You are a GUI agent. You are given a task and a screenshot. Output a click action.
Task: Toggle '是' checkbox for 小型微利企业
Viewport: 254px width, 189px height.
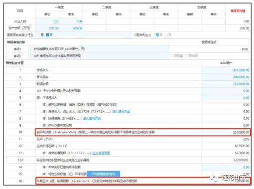click(x=157, y=35)
